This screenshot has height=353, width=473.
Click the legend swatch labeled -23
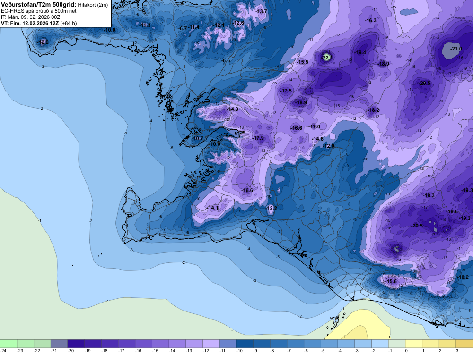click(x=25, y=344)
